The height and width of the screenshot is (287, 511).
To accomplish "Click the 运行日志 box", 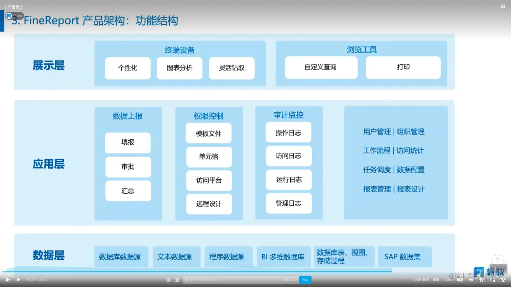I will (x=289, y=180).
